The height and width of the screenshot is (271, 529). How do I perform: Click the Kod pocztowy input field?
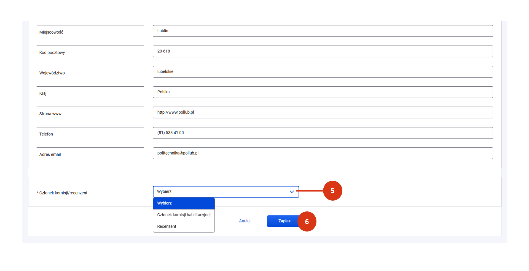coord(323,51)
